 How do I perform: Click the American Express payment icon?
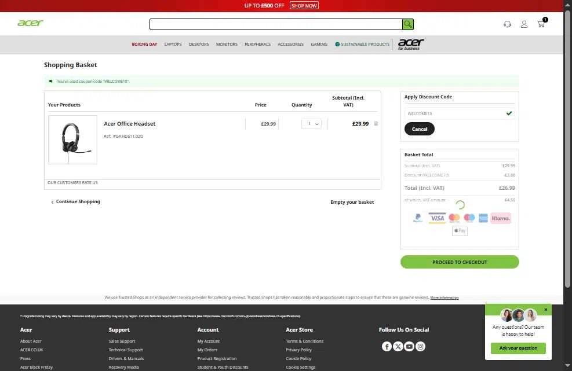(483, 218)
